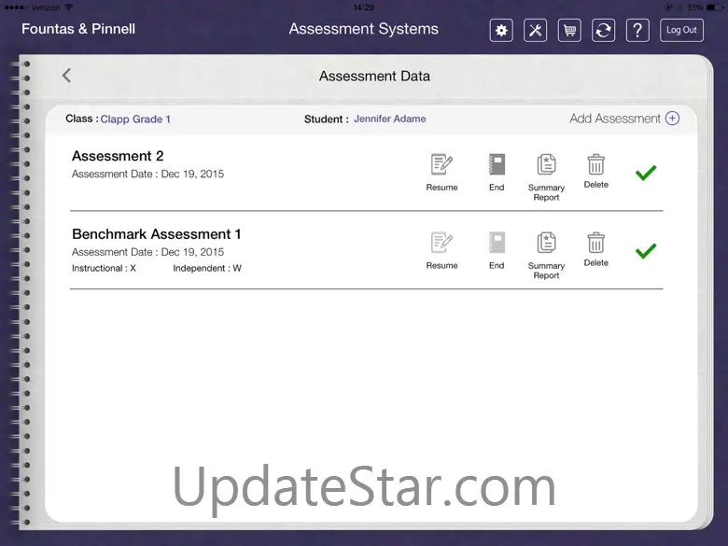Tap the 14:29 clock in status bar

pos(364,7)
